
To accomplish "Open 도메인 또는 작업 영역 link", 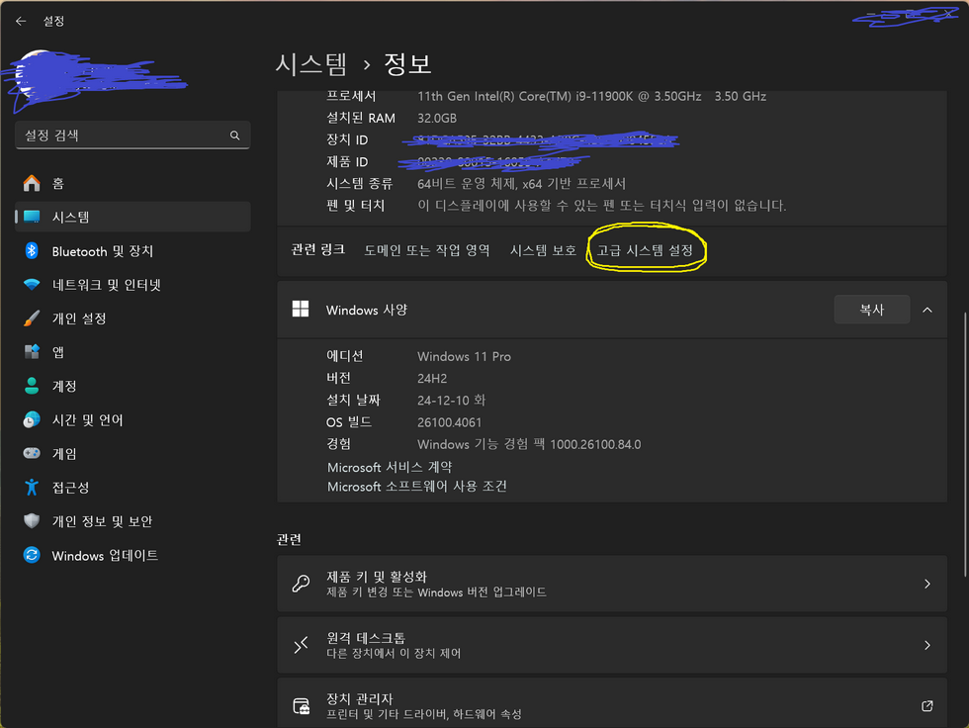I will [426, 250].
